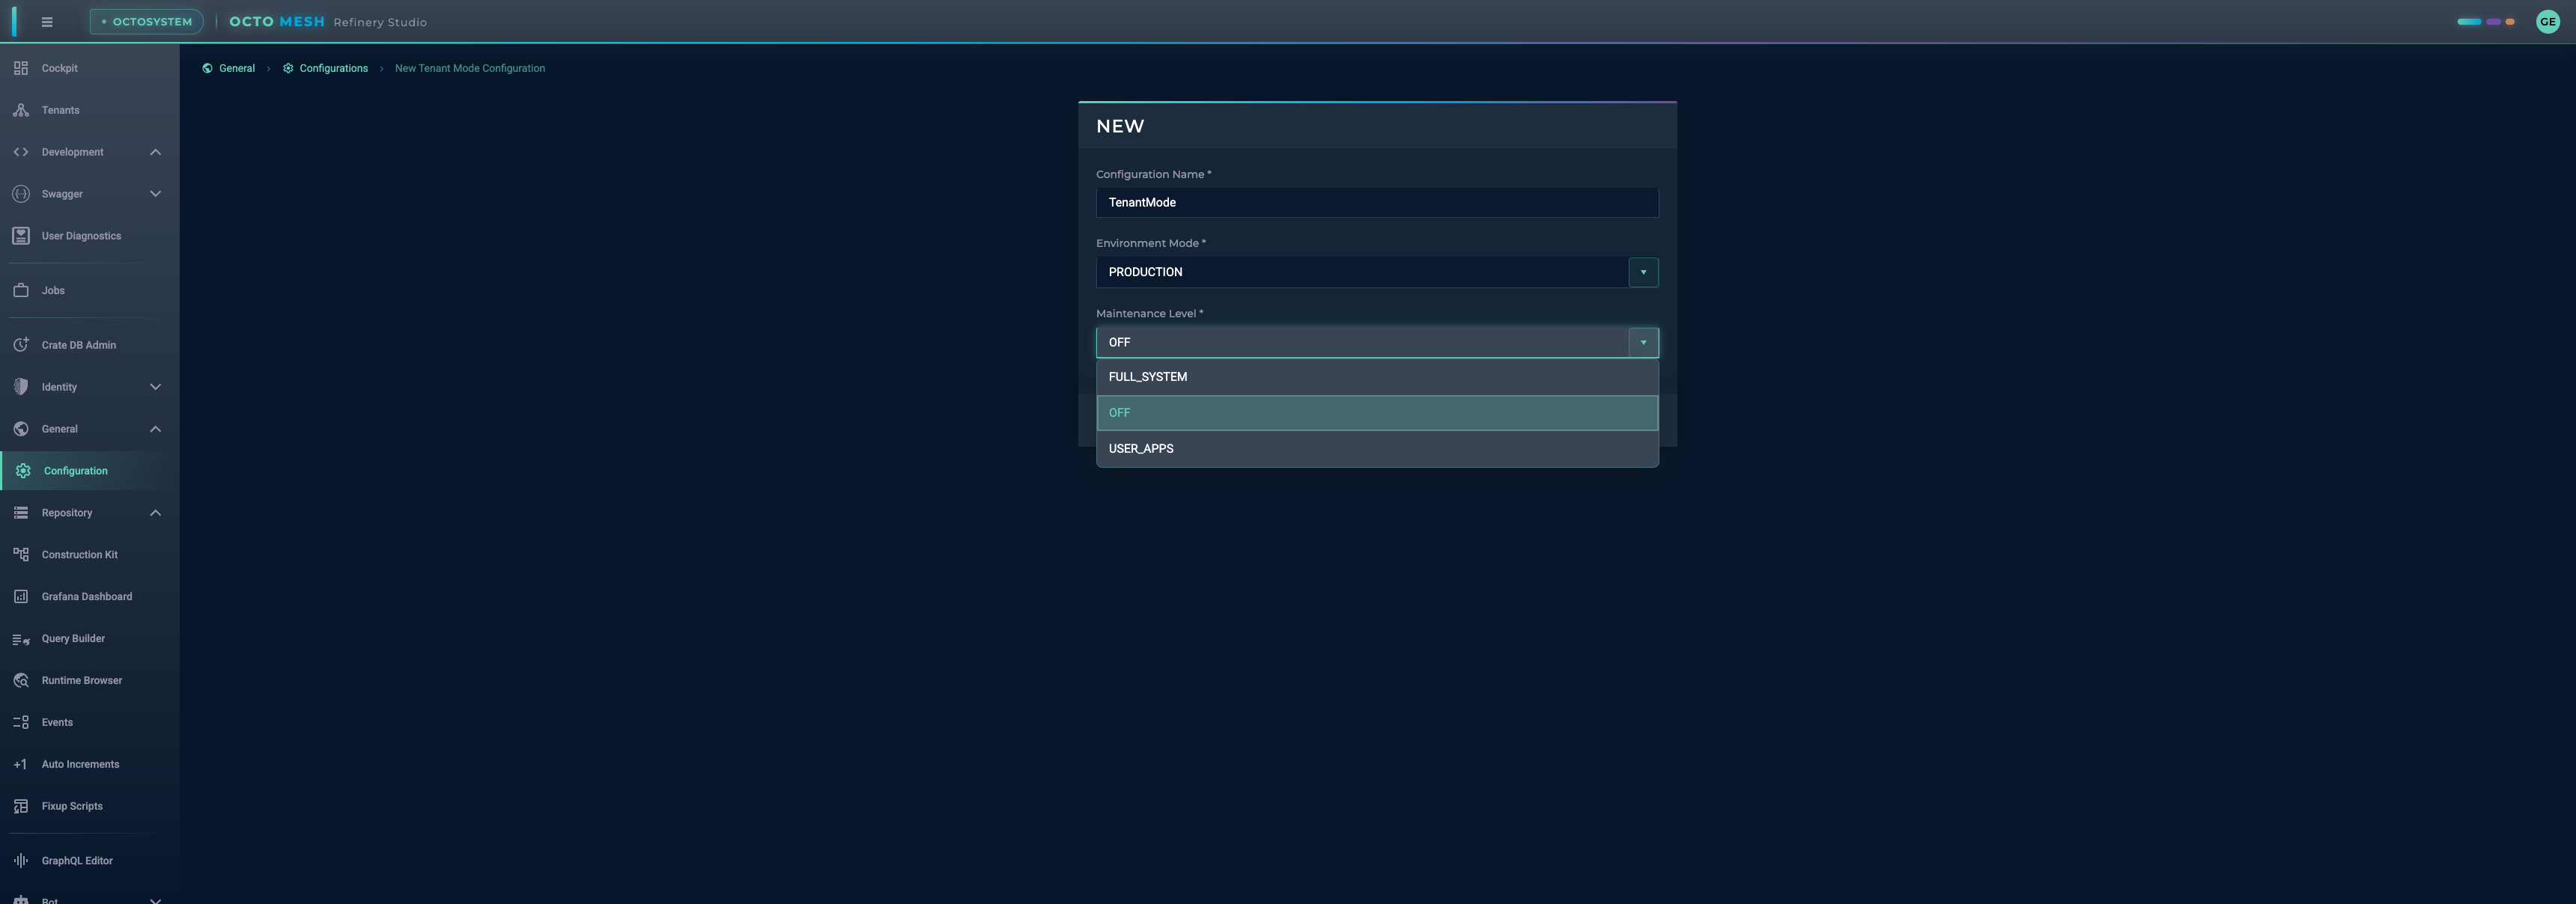Go to Configurations breadcrumb link
Image resolution: width=2576 pixels, height=904 pixels.
333,68
